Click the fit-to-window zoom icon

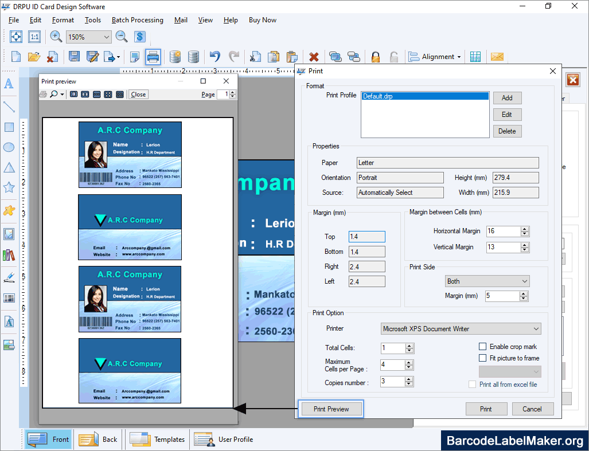click(x=16, y=37)
